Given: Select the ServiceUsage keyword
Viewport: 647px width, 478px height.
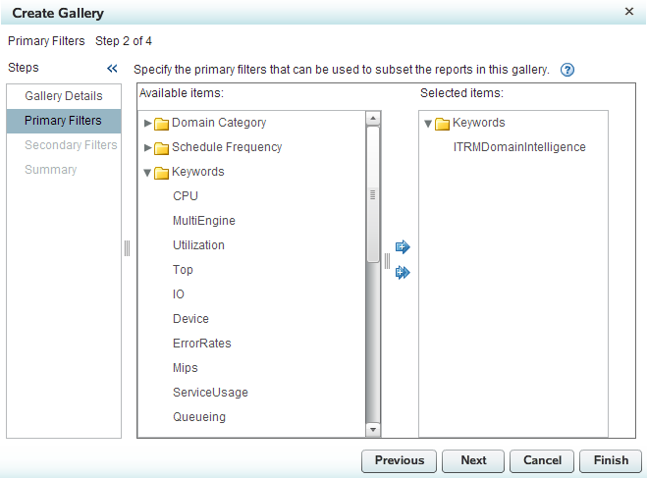Looking at the screenshot, I should tap(210, 393).
